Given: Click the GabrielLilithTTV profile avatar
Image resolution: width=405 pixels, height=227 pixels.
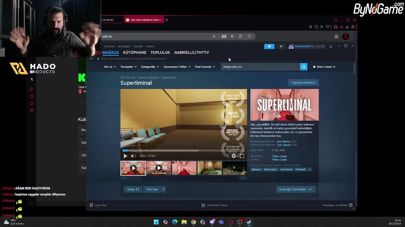Looking at the screenshot, I should (x=291, y=46).
